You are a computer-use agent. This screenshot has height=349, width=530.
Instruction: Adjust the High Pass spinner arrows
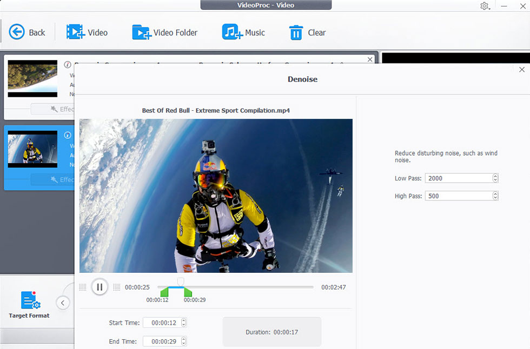coord(495,196)
